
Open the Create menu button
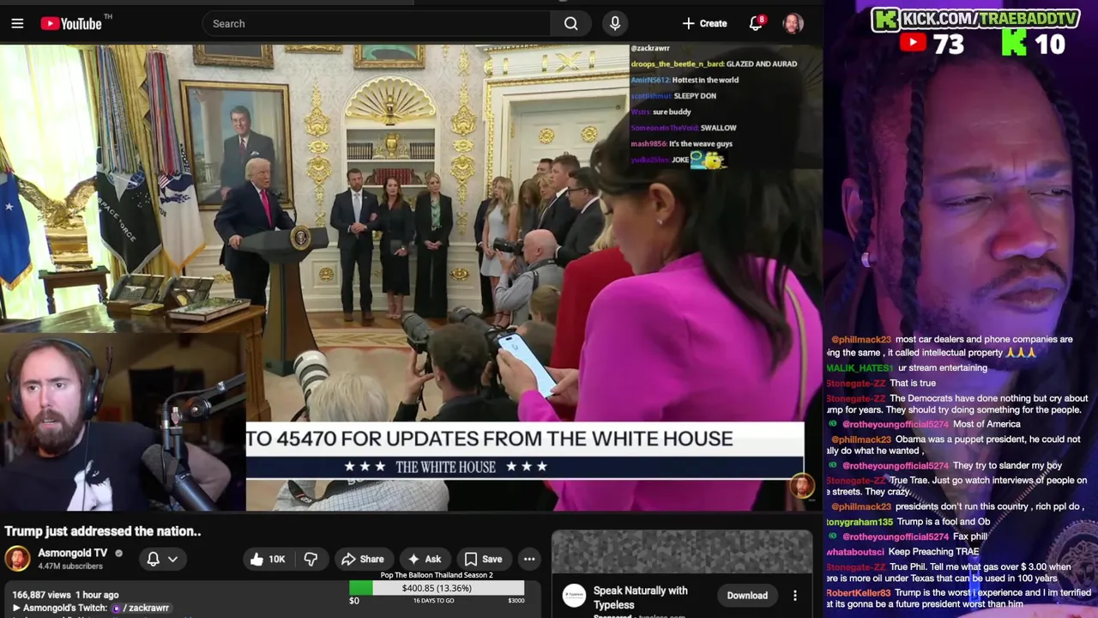704,23
